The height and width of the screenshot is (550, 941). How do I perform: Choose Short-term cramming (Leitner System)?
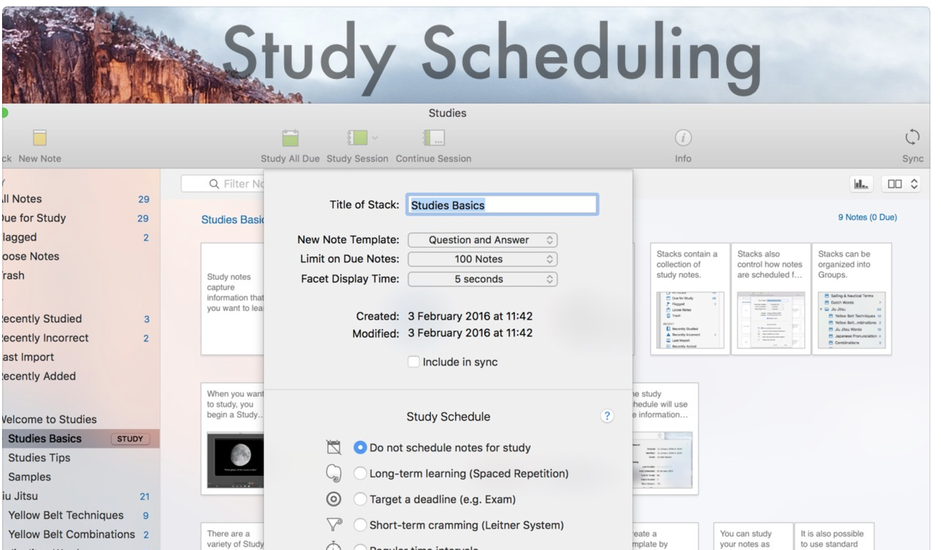click(360, 525)
